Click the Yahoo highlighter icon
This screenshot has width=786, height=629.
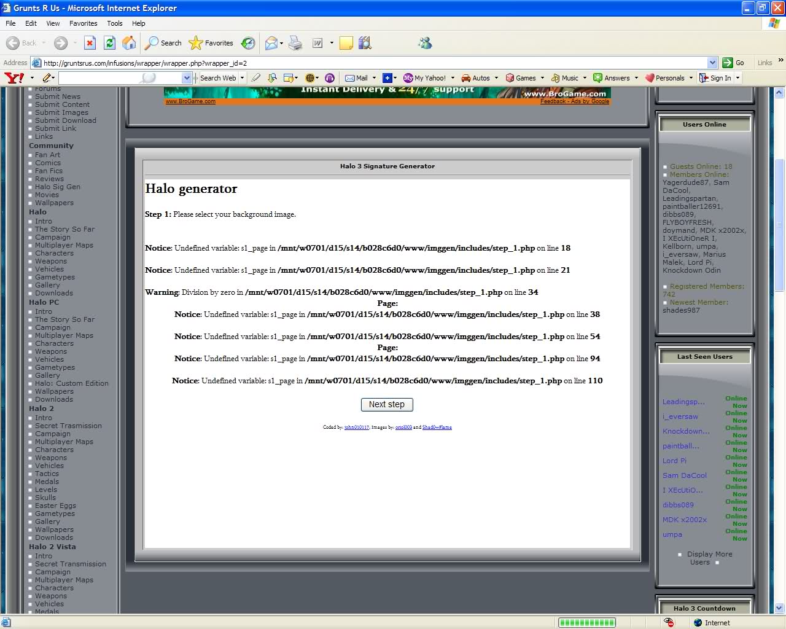[256, 78]
